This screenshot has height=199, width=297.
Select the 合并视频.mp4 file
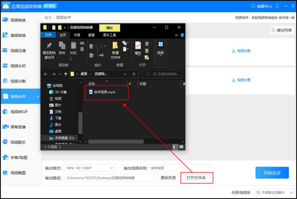pyautogui.click(x=105, y=92)
